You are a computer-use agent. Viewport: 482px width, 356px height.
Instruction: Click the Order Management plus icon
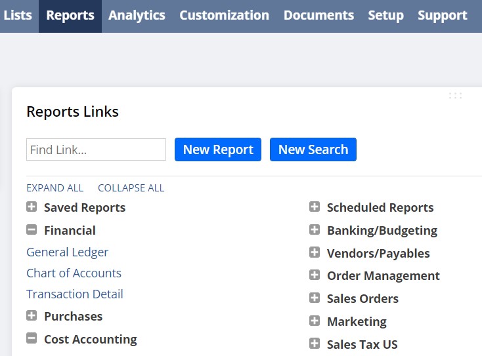pyautogui.click(x=315, y=275)
